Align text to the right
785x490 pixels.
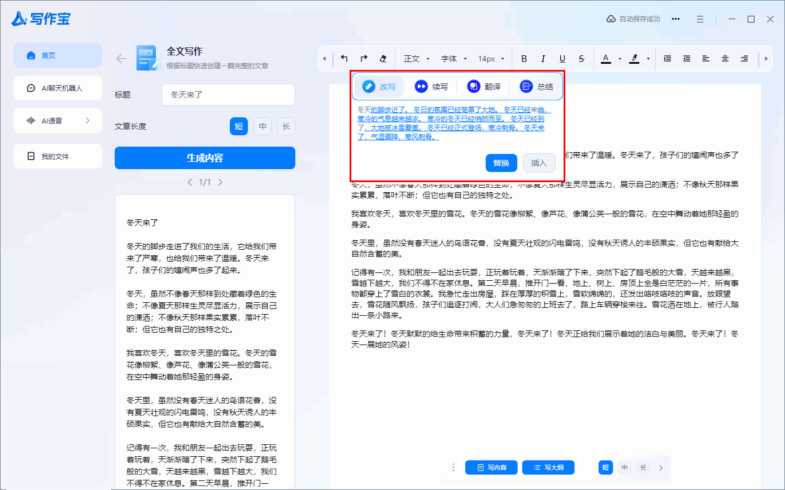click(744, 59)
